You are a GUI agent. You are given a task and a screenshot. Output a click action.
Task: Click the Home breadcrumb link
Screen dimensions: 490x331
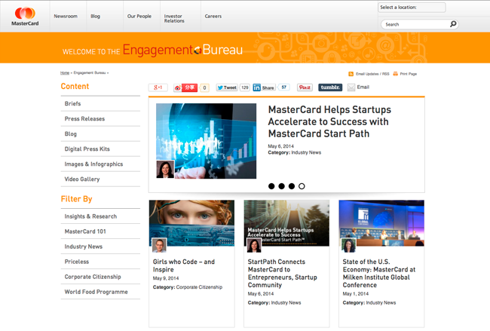pos(65,73)
